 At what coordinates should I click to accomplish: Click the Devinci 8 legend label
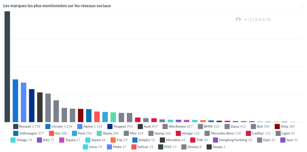pyautogui.click(x=194, y=147)
